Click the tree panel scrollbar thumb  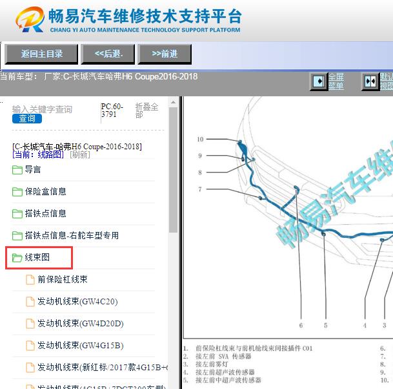[x=173, y=170]
